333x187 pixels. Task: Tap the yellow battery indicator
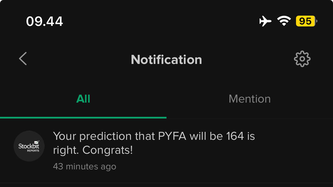click(306, 21)
